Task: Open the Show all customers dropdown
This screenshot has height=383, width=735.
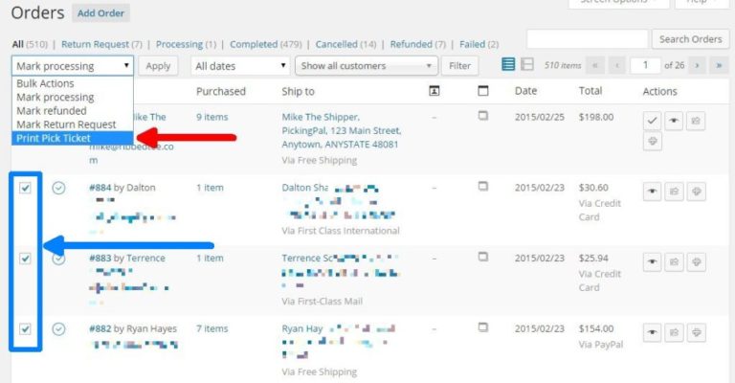Action: [367, 66]
